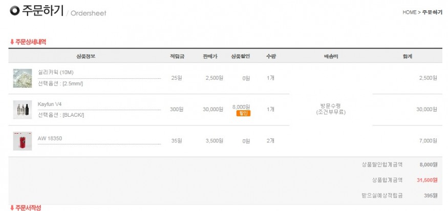Click the Kayfun V4 product thumbnail

(23, 110)
